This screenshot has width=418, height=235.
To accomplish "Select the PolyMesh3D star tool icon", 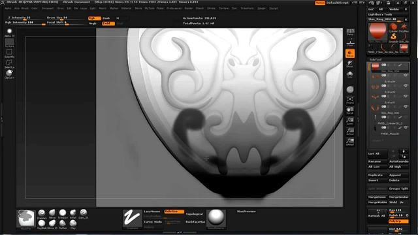I will pos(404,27).
